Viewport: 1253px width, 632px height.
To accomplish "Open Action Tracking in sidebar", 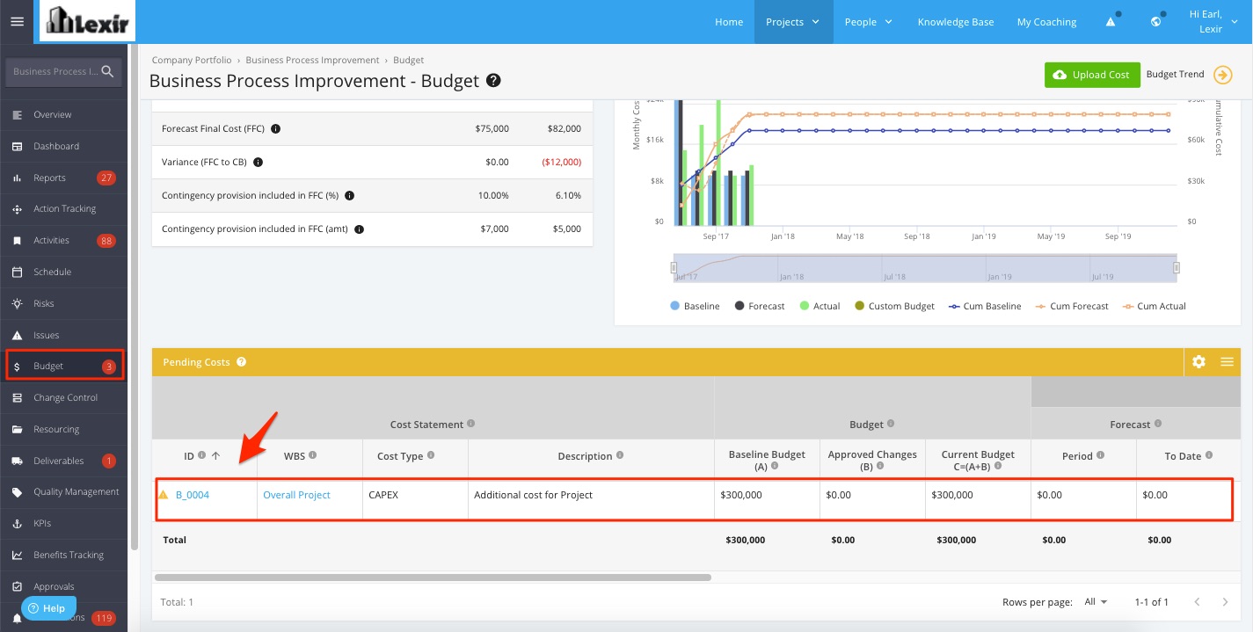I will pyautogui.click(x=64, y=209).
